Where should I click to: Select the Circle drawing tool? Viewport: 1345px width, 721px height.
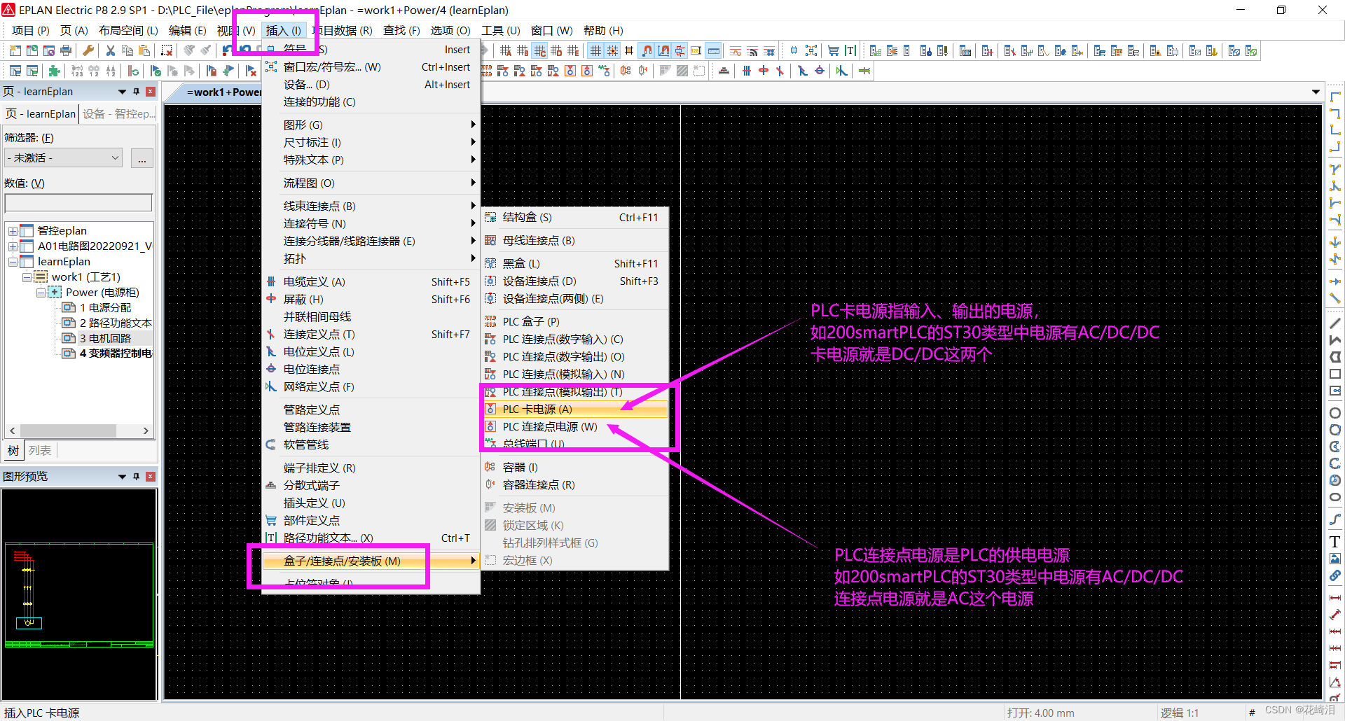coord(1335,413)
